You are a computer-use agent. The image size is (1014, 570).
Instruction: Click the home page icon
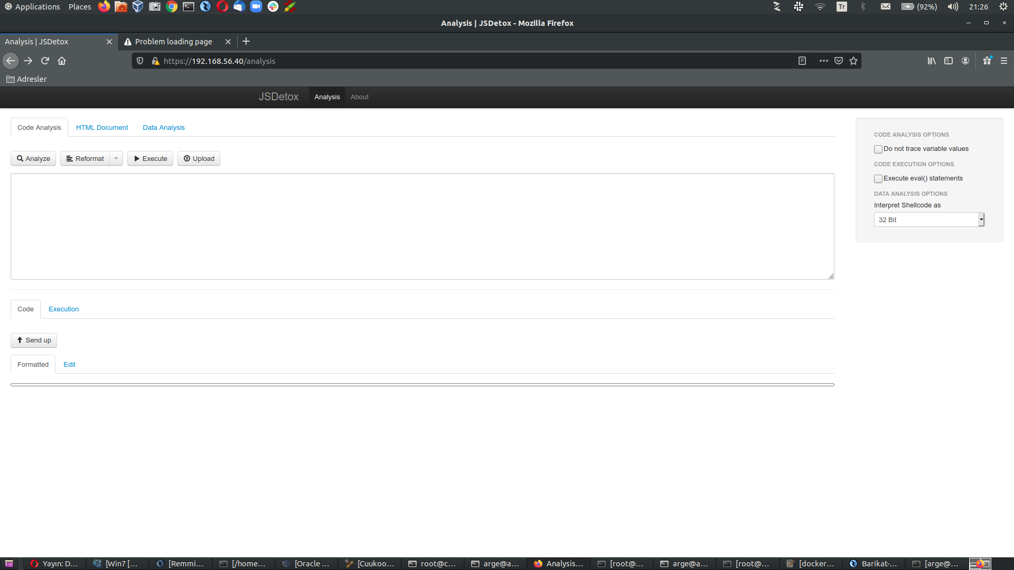pyautogui.click(x=61, y=61)
